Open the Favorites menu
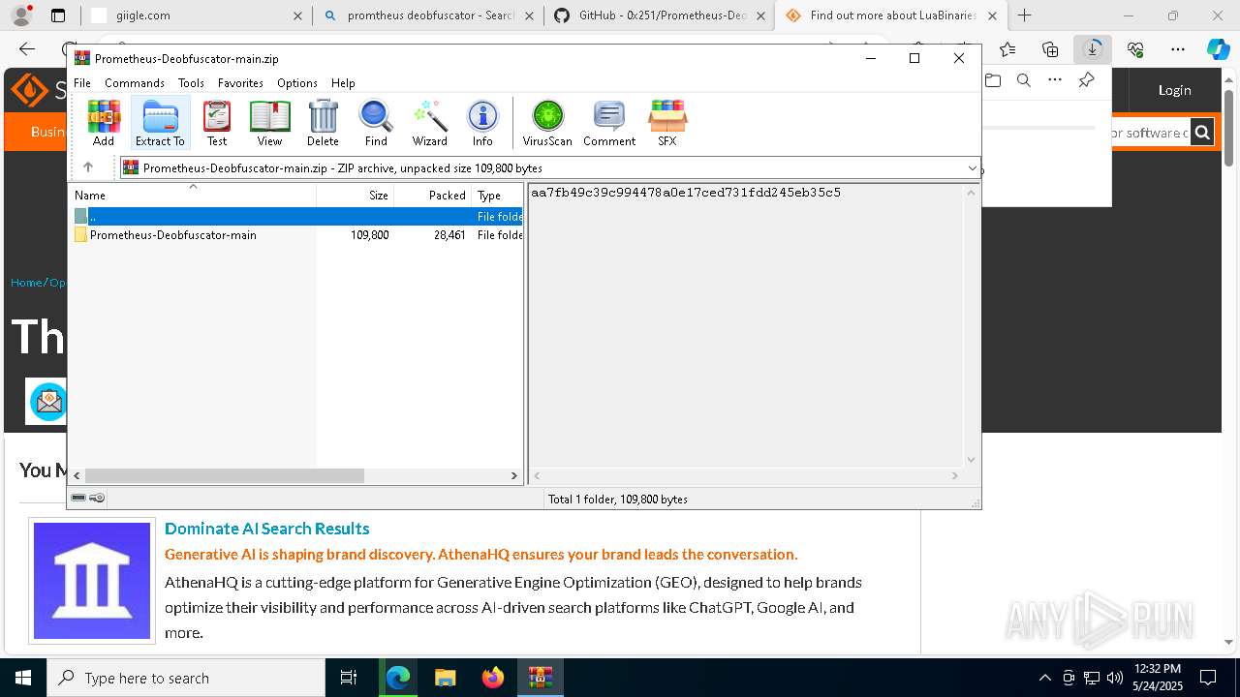This screenshot has width=1240, height=697. tap(240, 83)
